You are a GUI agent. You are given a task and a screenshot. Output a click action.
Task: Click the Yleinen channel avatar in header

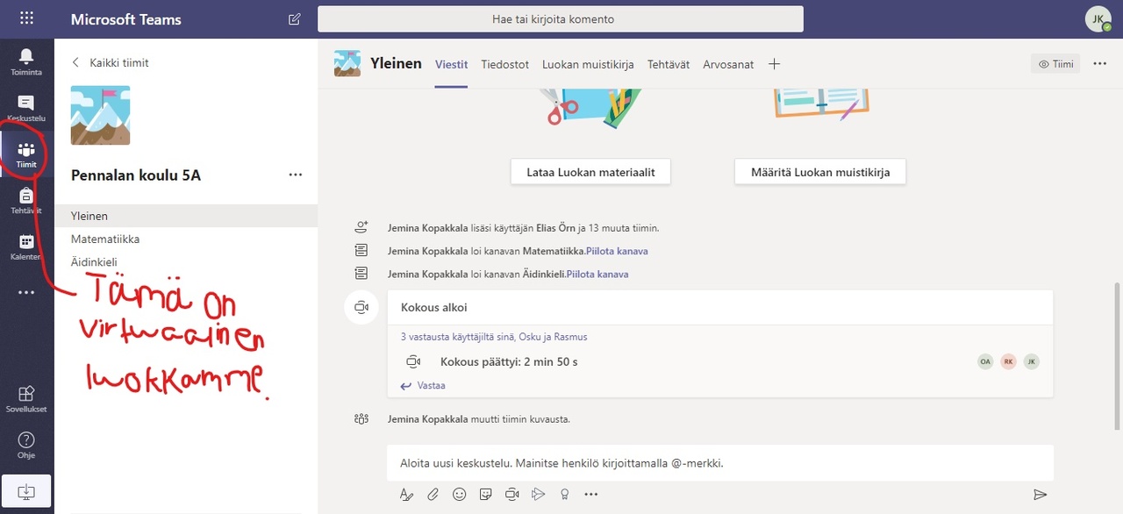tap(347, 64)
